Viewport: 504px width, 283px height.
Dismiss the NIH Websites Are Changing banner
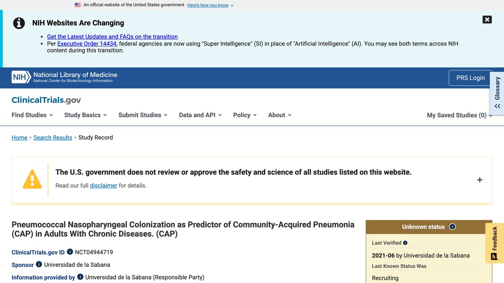[x=487, y=19]
